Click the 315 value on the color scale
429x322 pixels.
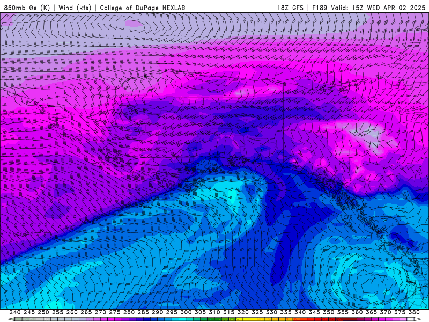point(228,312)
